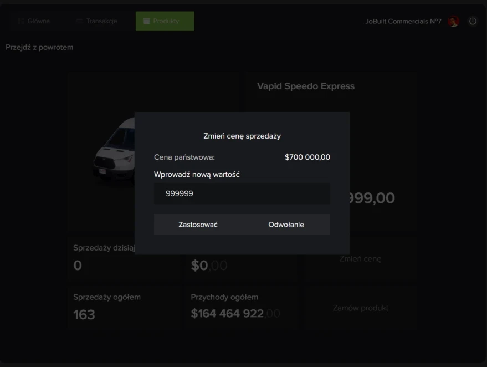Click the Sprzedaży ogółem stat card
Screen dimensions: 487x367
[124, 307]
